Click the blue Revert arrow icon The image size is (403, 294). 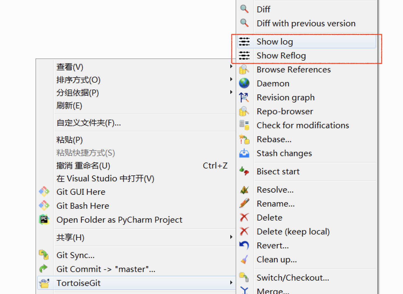click(244, 245)
